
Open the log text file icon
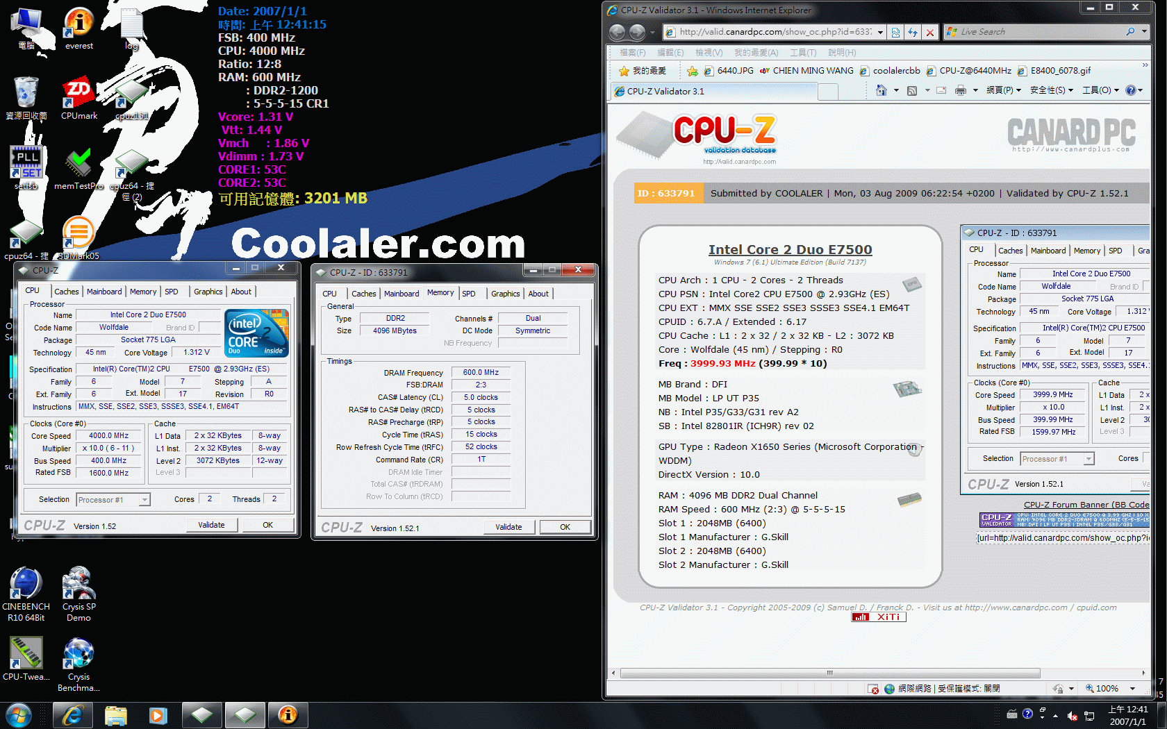131,28
